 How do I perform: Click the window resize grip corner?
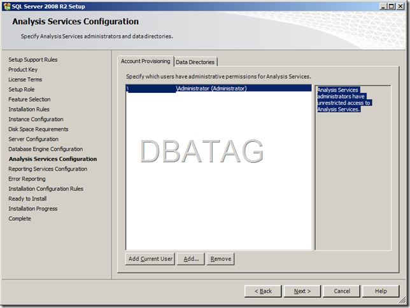402,301
